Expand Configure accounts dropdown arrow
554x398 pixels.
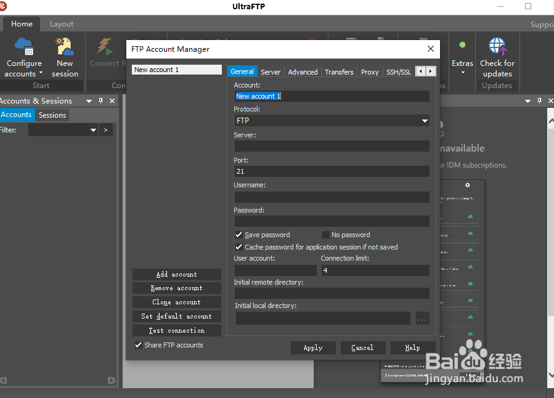point(41,73)
